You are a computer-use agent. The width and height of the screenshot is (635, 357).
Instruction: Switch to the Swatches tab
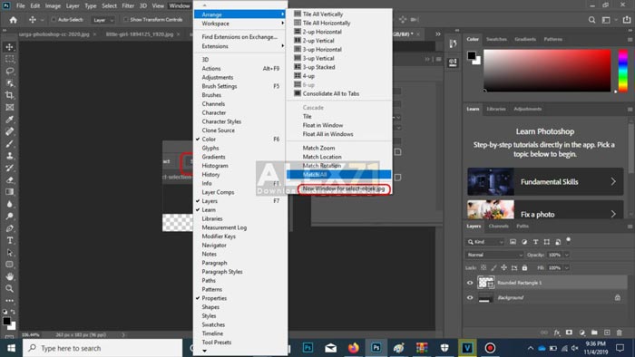[x=496, y=39]
